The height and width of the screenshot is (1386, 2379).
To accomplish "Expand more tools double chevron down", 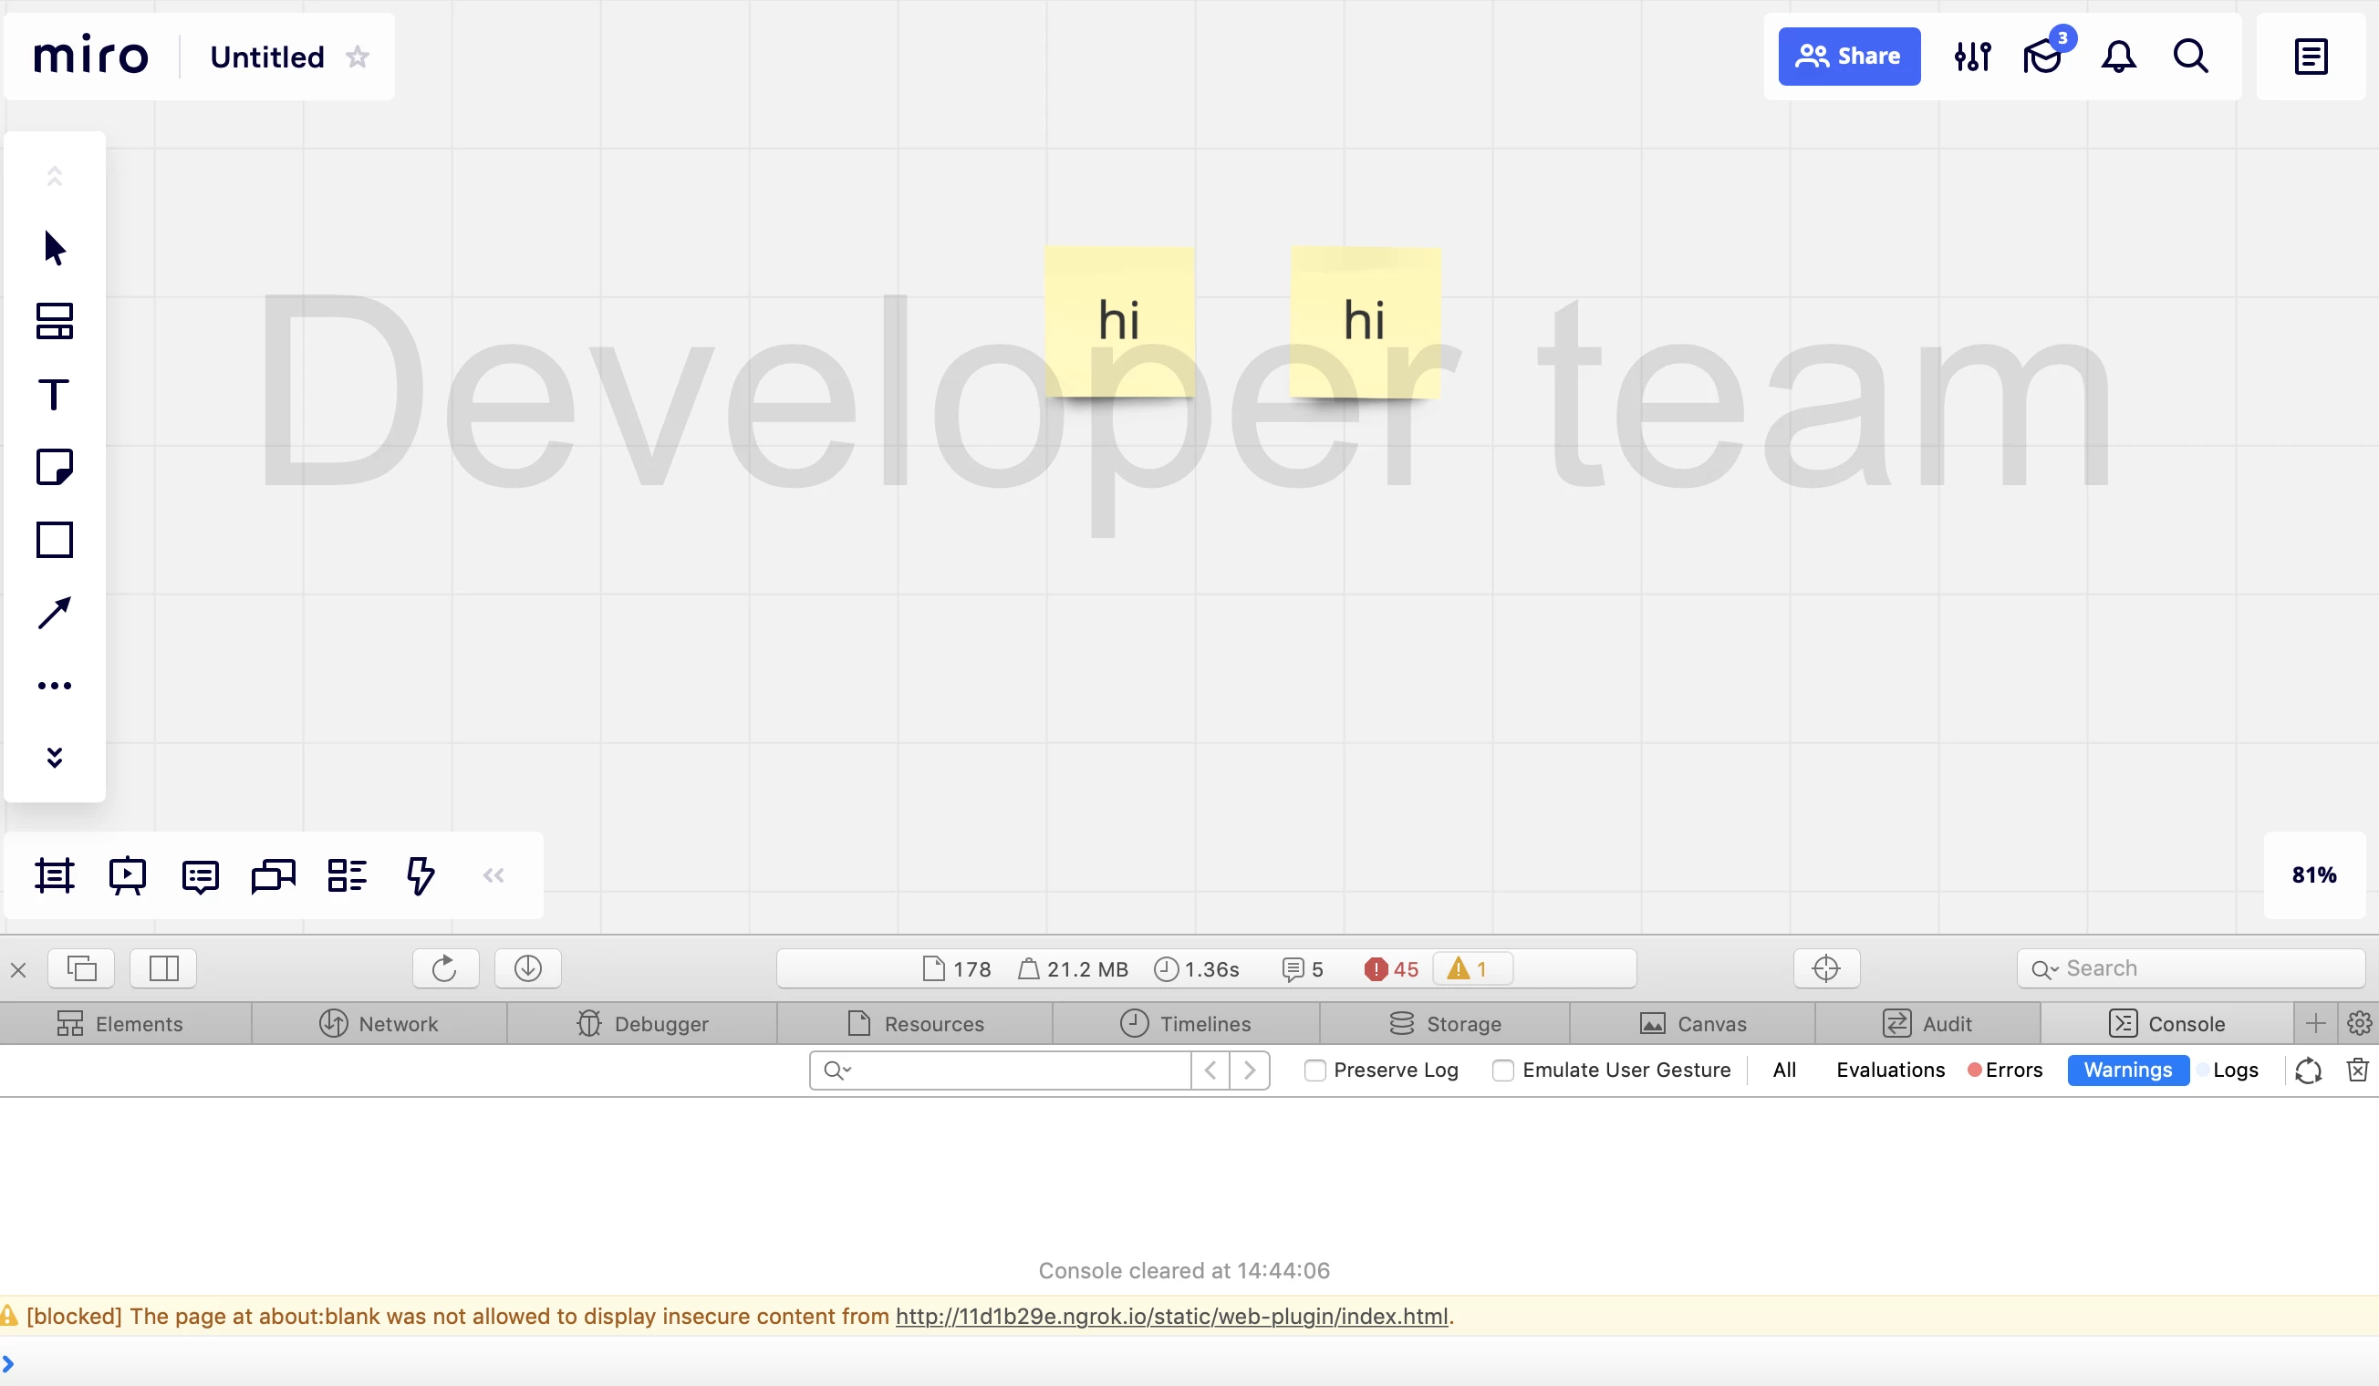I will [x=54, y=758].
